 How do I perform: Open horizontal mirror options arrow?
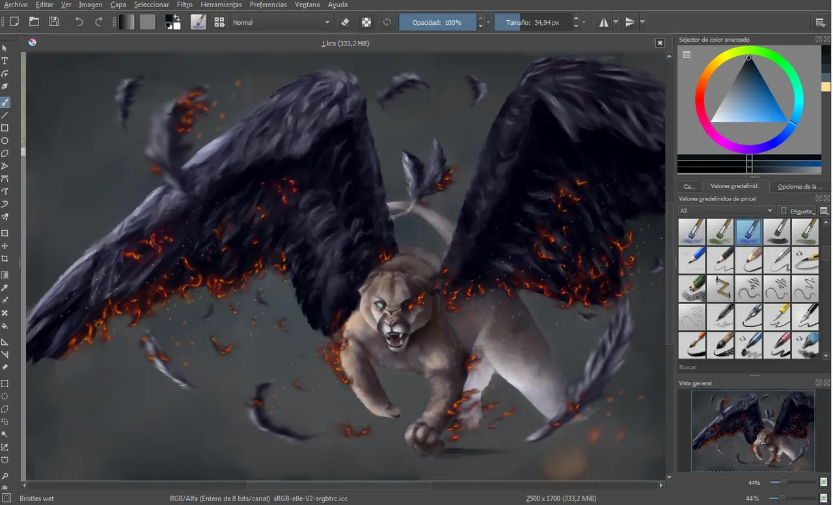click(615, 22)
